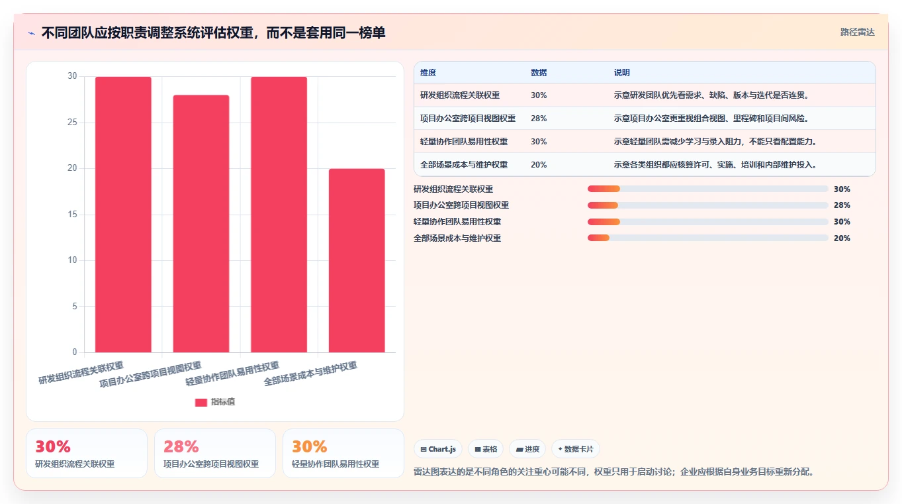Image resolution: width=902 pixels, height=504 pixels.
Task: Click the 全部场景成本与维护权重 progress bar
Action: click(x=708, y=238)
